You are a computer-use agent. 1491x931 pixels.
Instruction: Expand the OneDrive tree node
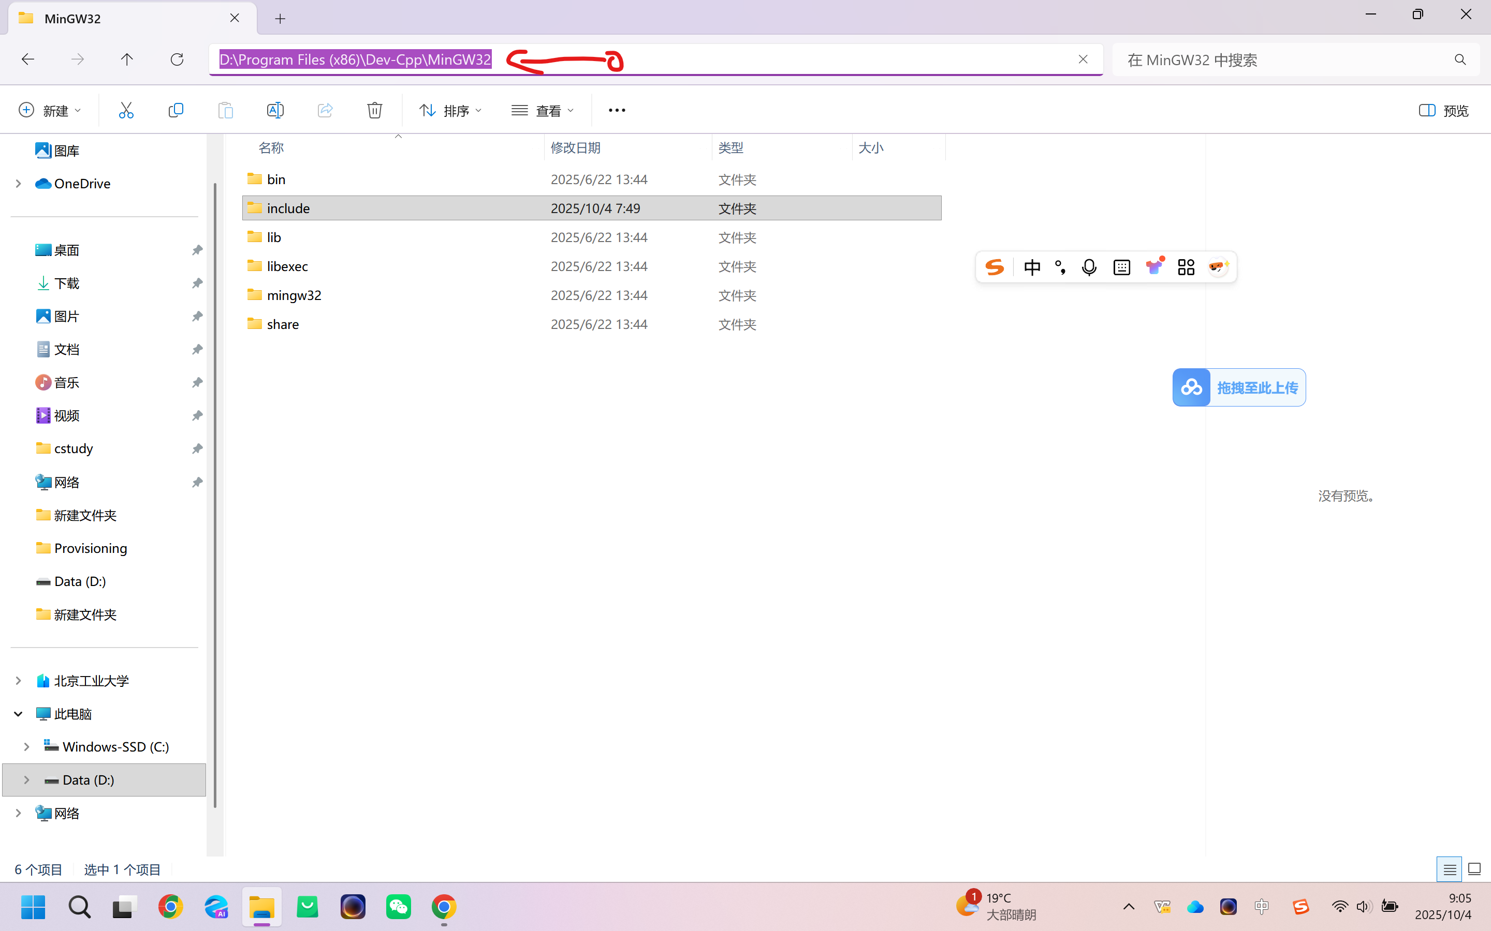[19, 184]
